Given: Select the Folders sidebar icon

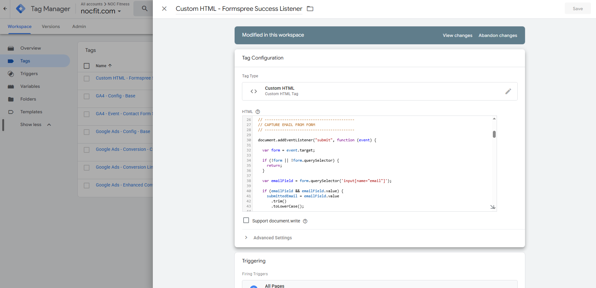Looking at the screenshot, I should [x=11, y=99].
